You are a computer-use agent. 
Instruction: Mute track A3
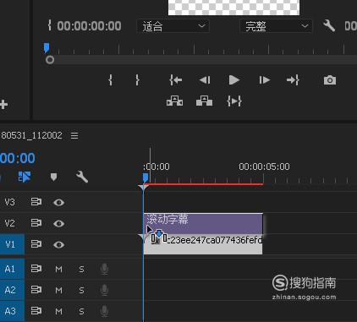(x=58, y=312)
